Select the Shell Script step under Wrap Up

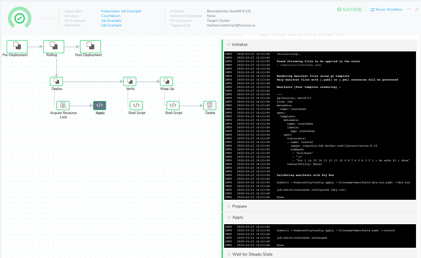pyautogui.click(x=173, y=105)
